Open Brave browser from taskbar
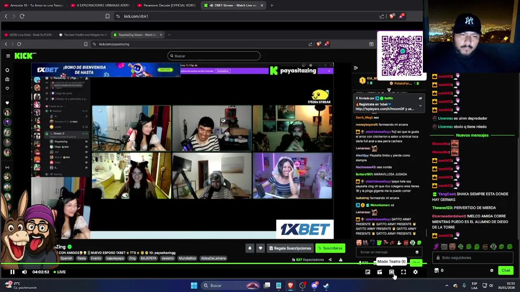 coord(290,286)
